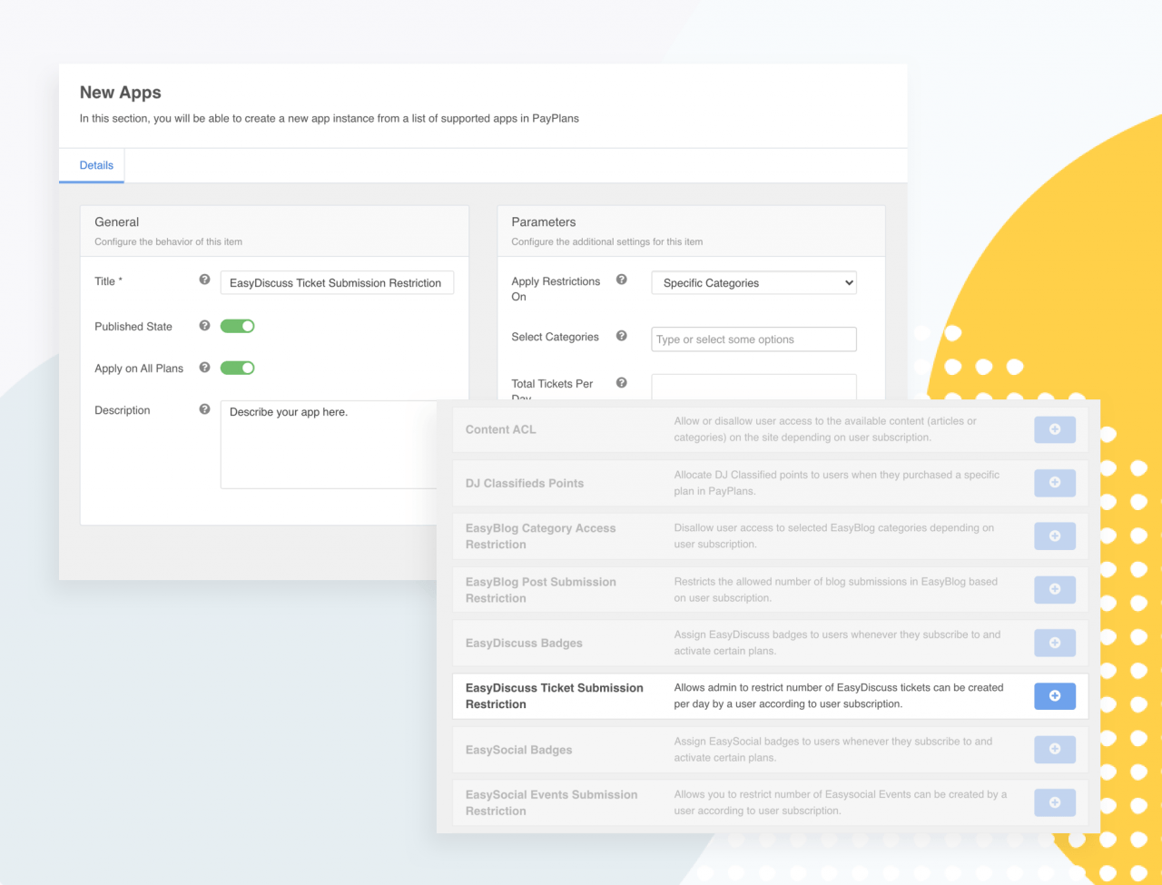Toggle the Apply on All Plans switch
This screenshot has width=1162, height=885.
click(237, 368)
